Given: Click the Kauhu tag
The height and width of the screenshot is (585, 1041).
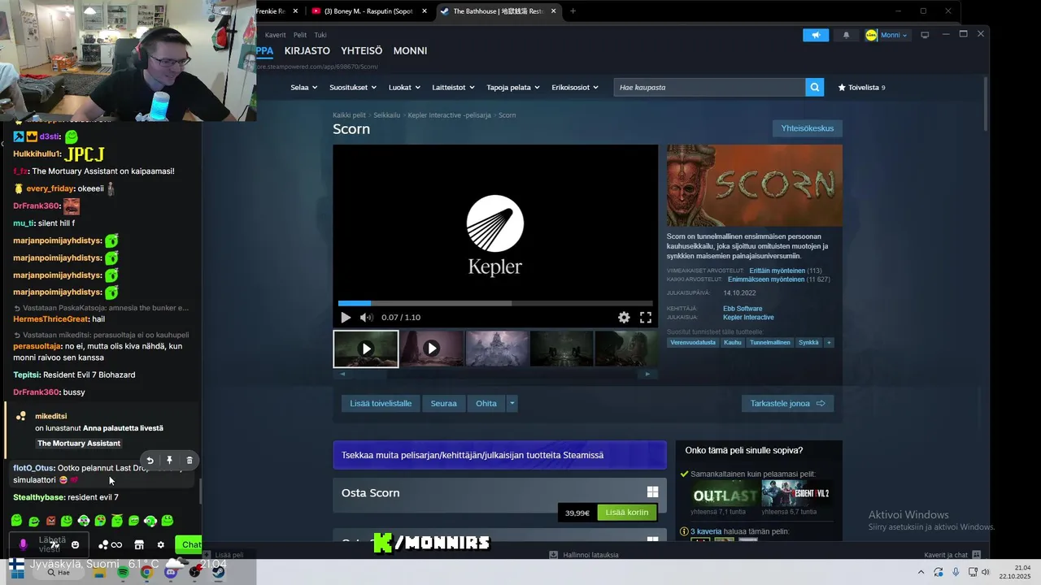Looking at the screenshot, I should (733, 343).
